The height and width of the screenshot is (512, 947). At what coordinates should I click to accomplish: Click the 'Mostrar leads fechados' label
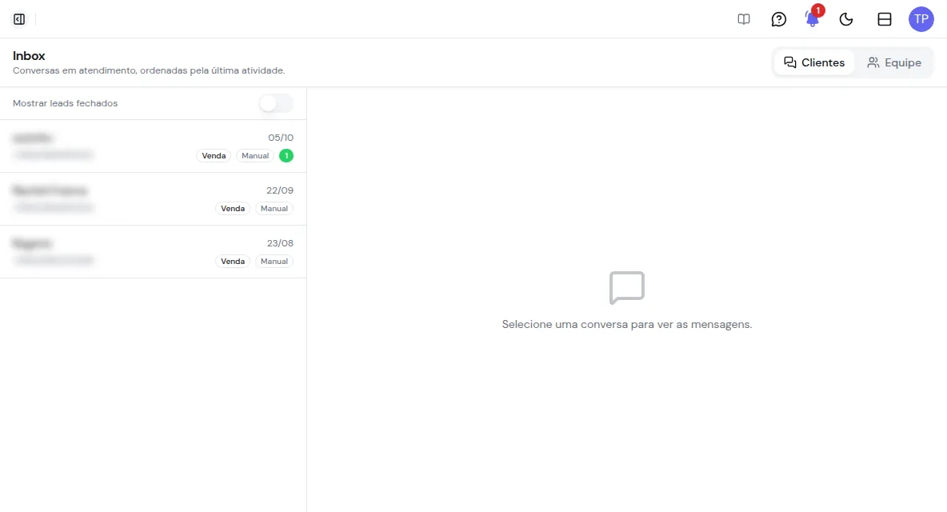66,103
